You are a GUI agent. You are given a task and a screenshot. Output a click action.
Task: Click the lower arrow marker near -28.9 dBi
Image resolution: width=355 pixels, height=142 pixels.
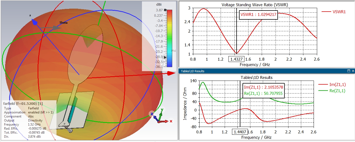point(165,57)
